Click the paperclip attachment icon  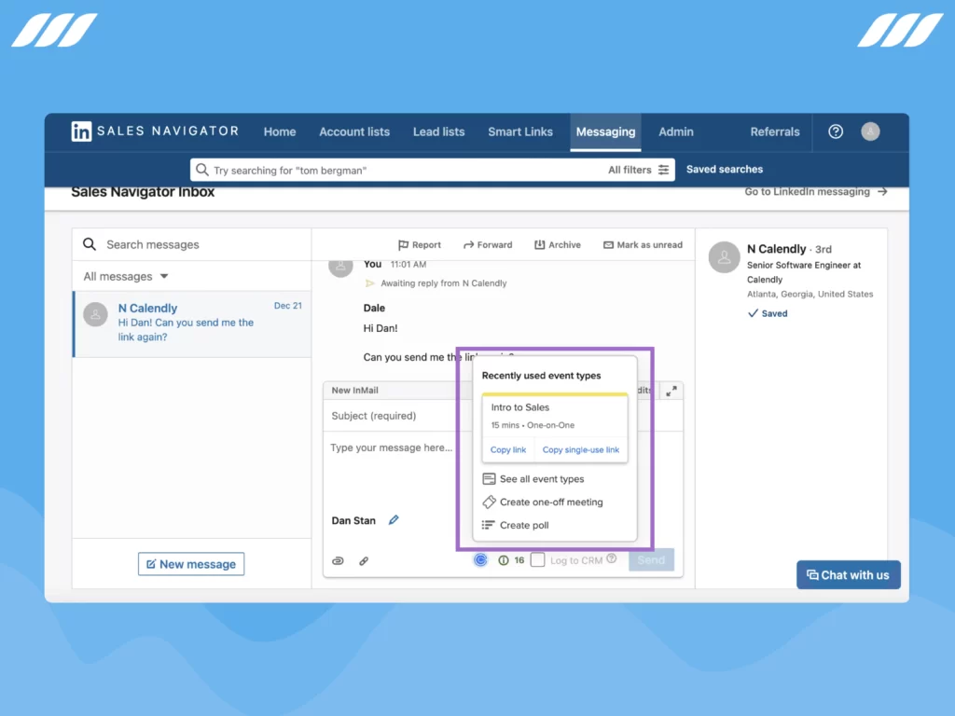338,560
